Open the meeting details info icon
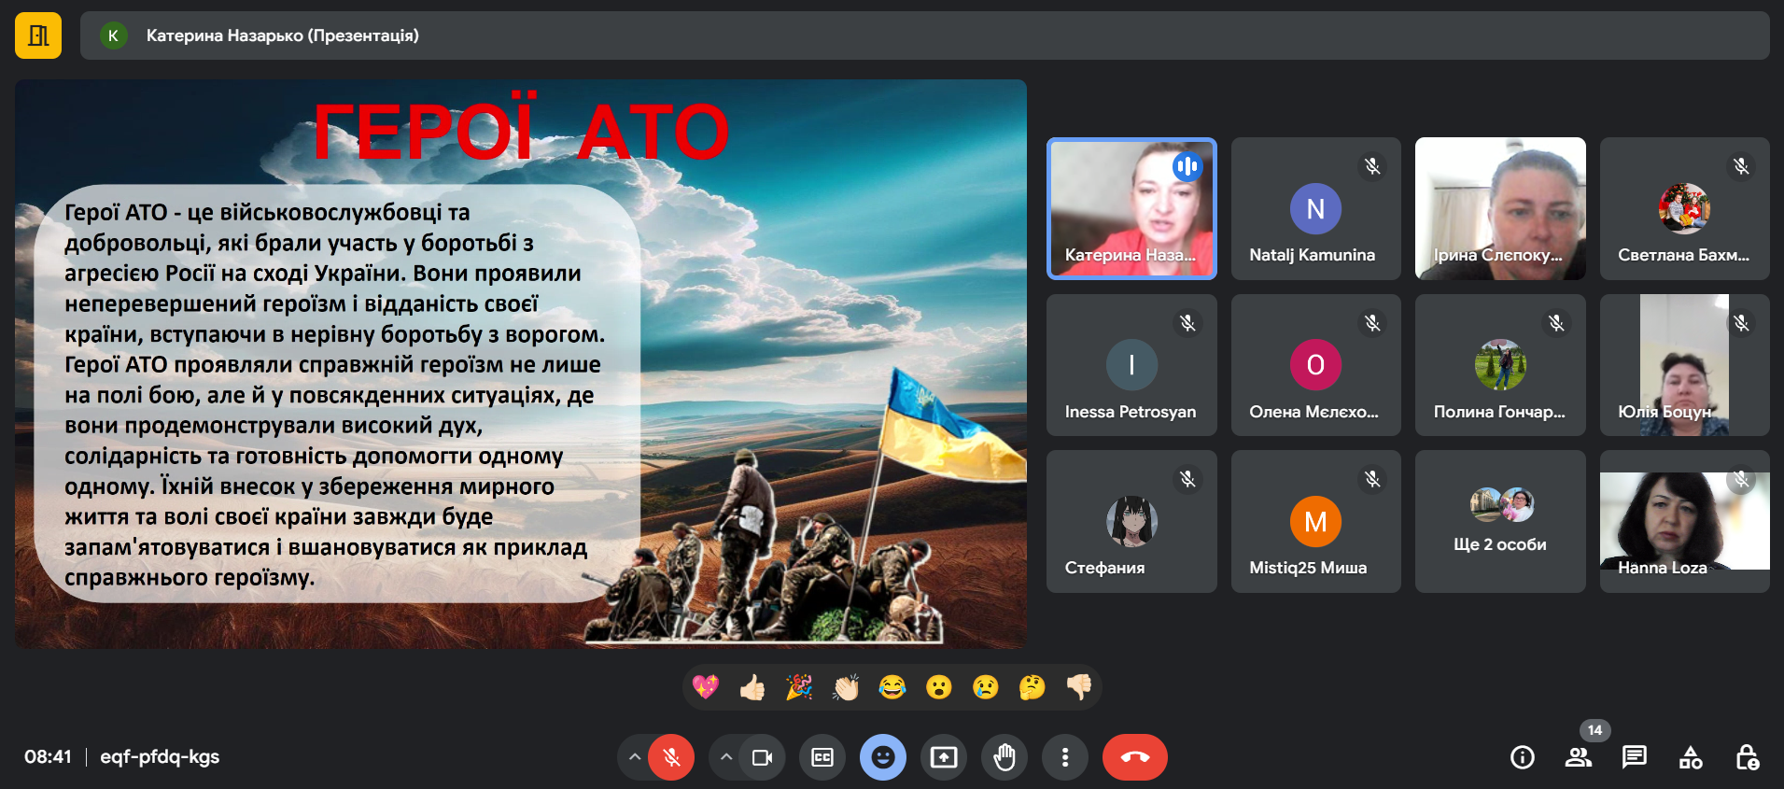This screenshot has height=789, width=1784. [x=1522, y=757]
